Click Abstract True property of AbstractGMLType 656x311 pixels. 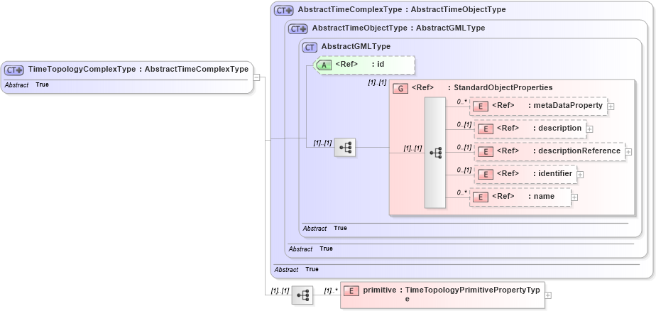[324, 229]
